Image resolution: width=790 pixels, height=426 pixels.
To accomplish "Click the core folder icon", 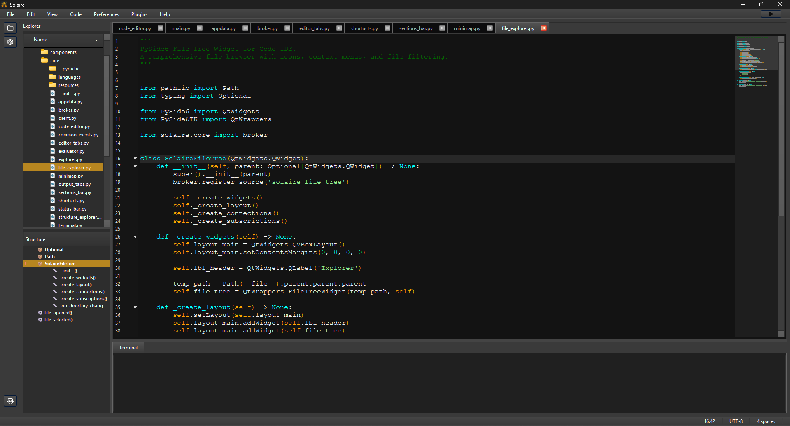I will [x=44, y=60].
